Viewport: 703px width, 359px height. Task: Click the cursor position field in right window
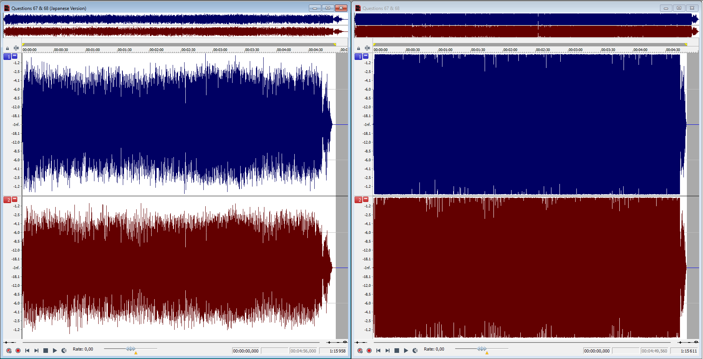[x=597, y=351]
